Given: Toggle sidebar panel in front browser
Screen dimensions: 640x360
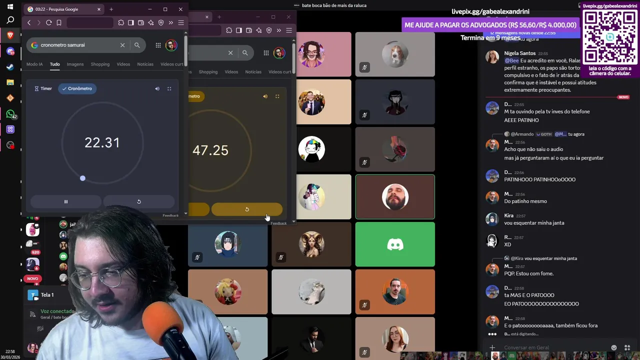Looking at the screenshot, I should click(131, 22).
